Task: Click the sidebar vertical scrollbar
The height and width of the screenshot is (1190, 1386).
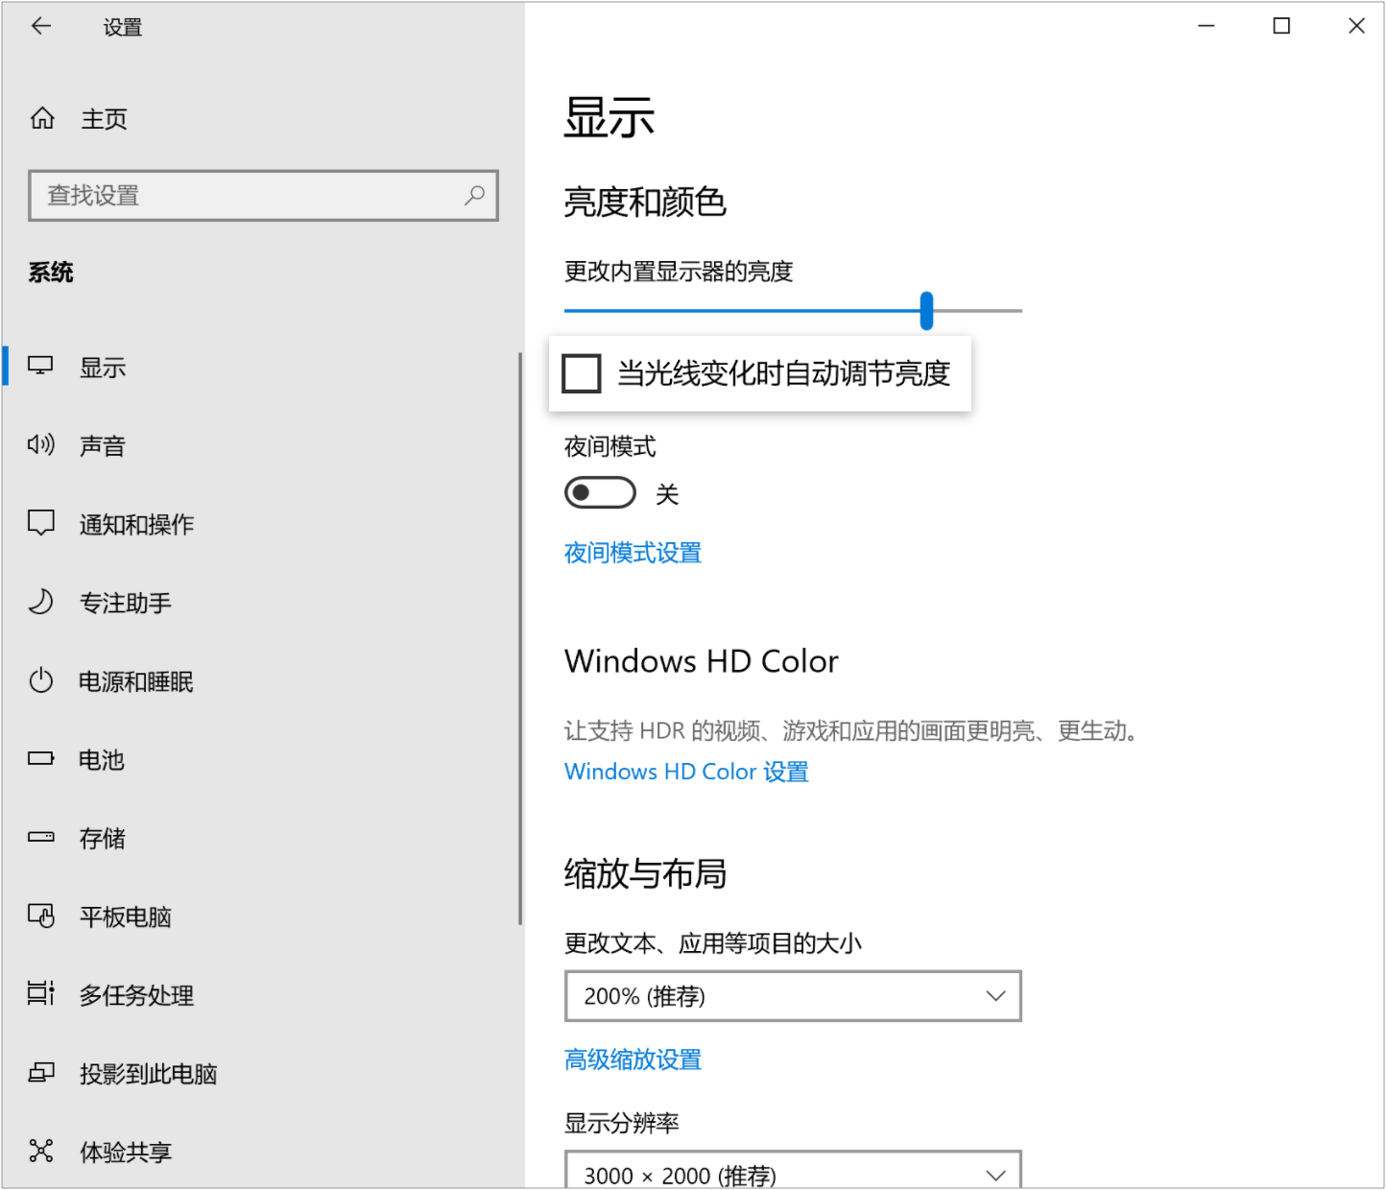Action: pyautogui.click(x=520, y=638)
